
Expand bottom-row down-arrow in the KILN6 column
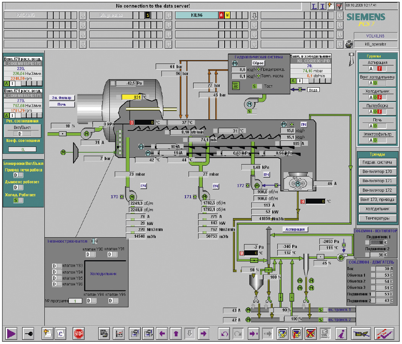point(254,44)
